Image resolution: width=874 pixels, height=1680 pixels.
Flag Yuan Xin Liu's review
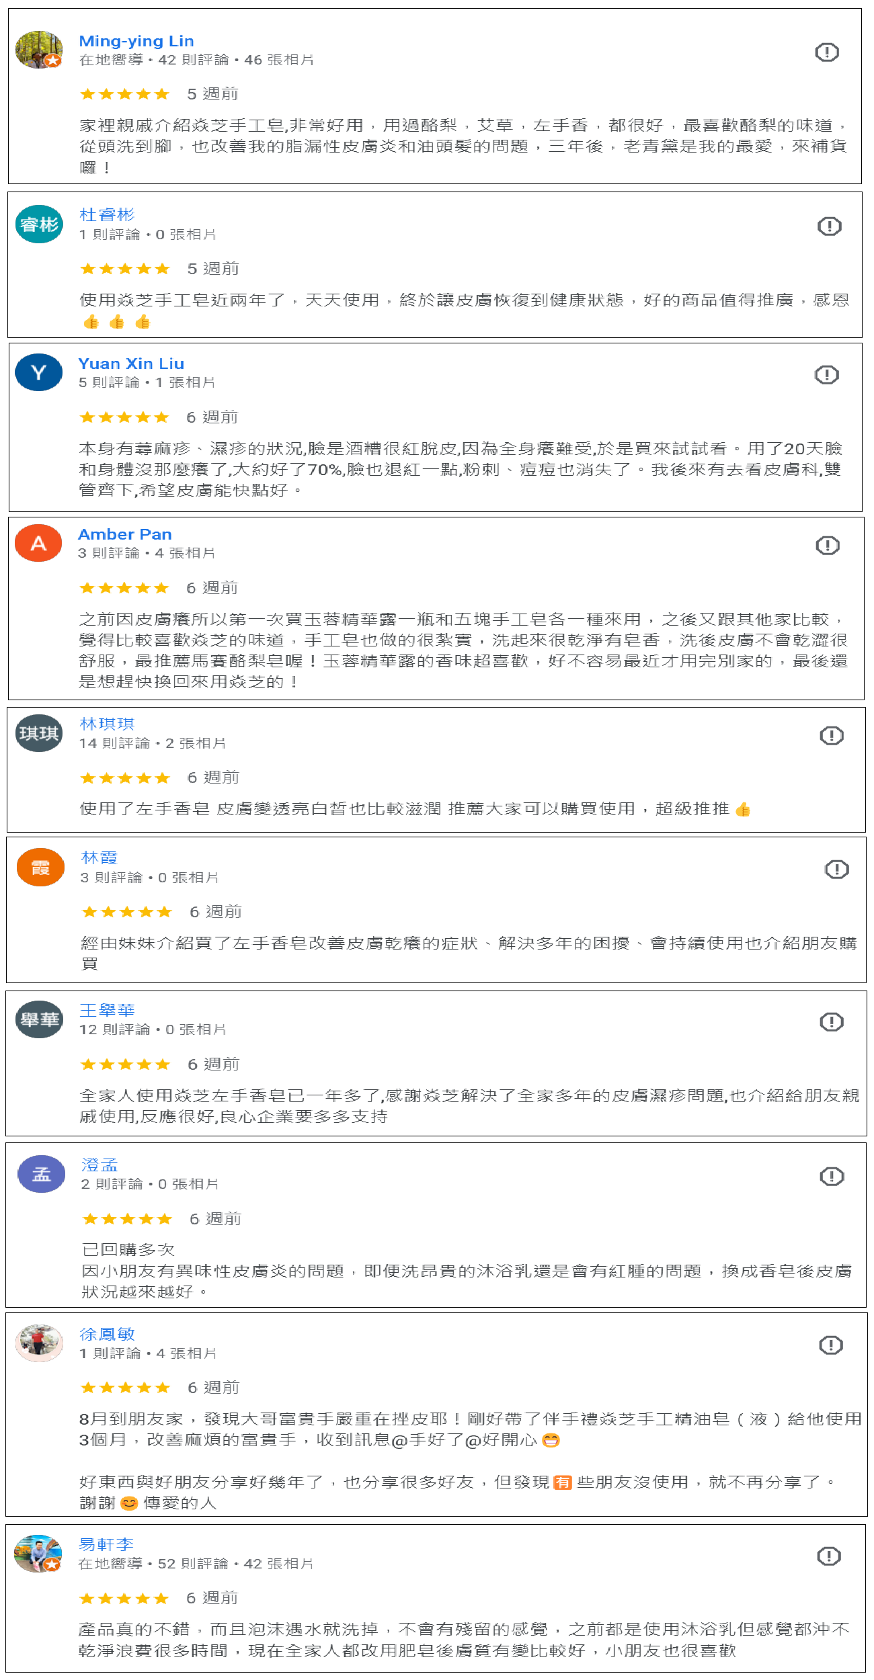coord(826,375)
